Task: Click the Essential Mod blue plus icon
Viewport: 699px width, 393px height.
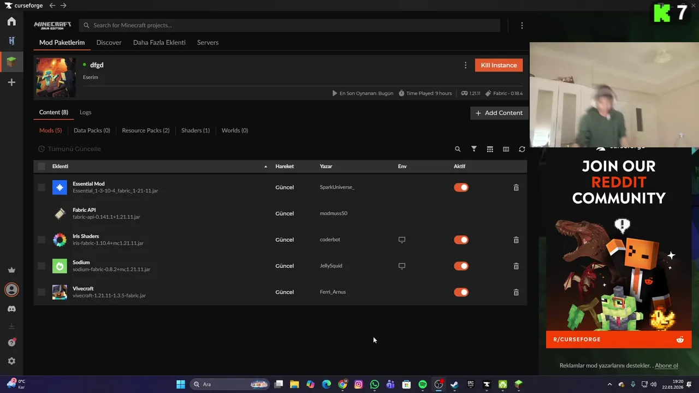Action: [60, 187]
